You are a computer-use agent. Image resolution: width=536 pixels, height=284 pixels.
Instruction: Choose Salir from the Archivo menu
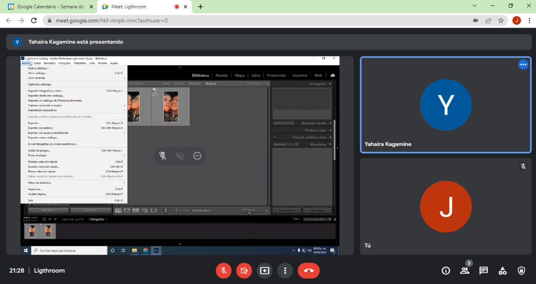click(74, 200)
